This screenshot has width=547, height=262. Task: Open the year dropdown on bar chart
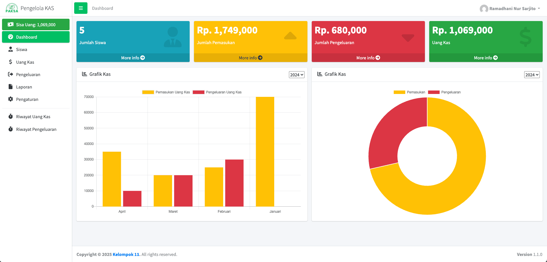(x=296, y=75)
